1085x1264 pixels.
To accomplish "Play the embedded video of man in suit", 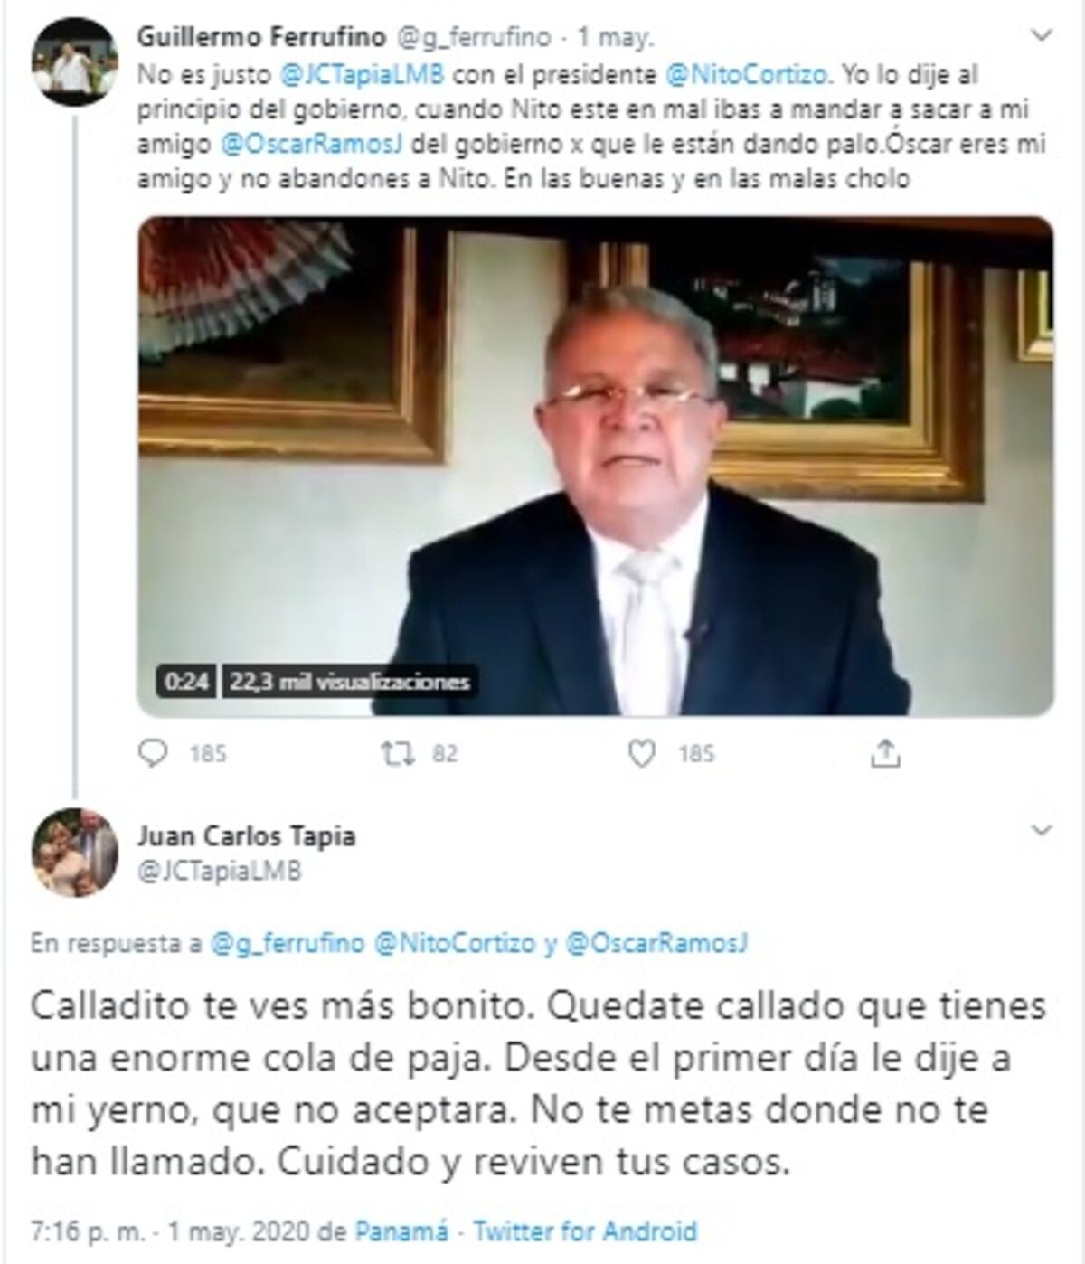I will coord(595,467).
